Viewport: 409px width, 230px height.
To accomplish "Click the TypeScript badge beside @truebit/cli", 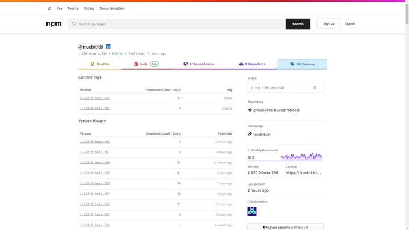I will [108, 47].
